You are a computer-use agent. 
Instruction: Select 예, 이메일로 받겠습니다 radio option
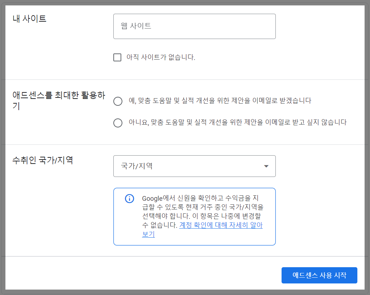point(118,101)
